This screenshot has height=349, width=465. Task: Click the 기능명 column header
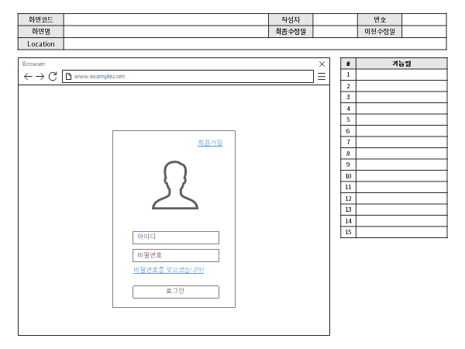click(x=401, y=64)
